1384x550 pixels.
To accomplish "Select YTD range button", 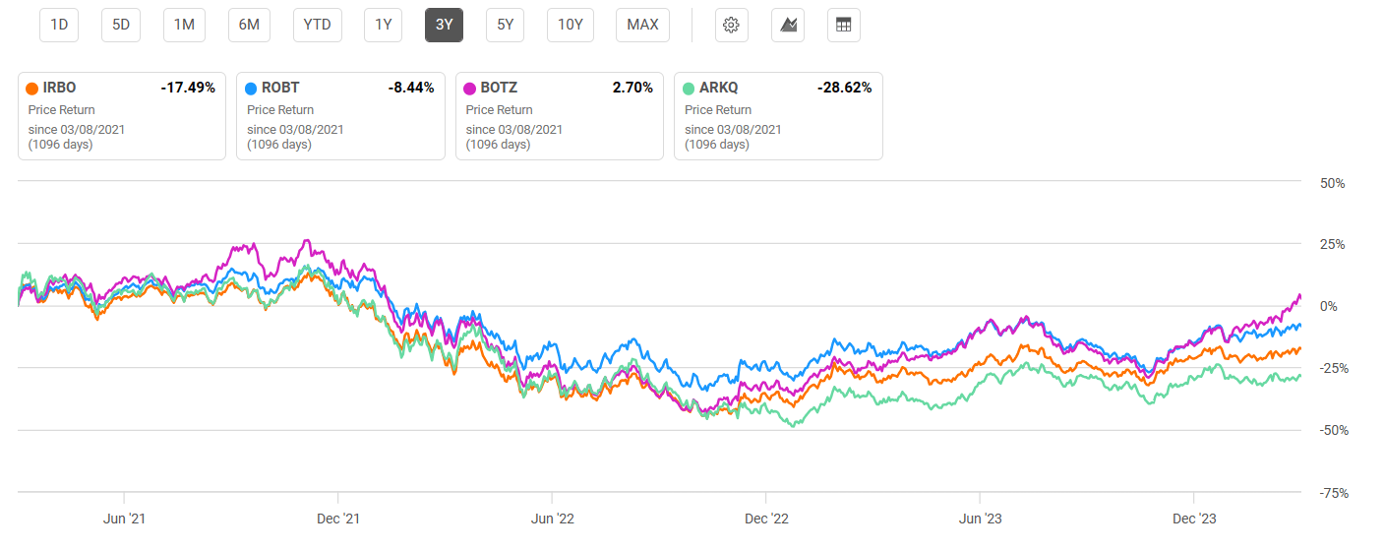I will pyautogui.click(x=317, y=25).
